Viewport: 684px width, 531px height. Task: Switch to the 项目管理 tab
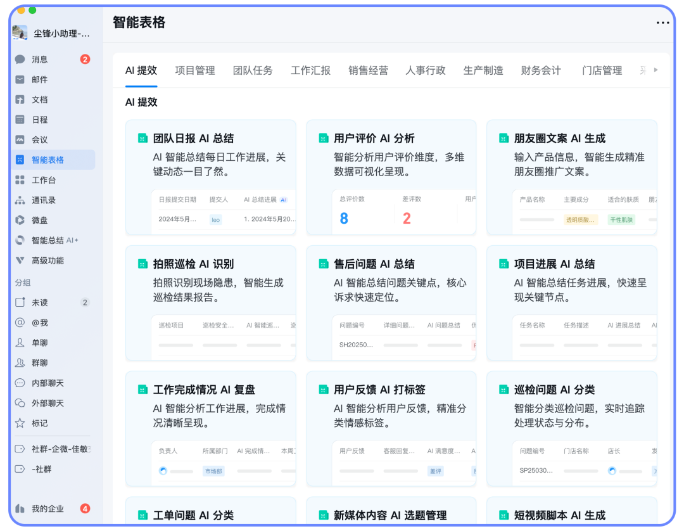click(x=195, y=70)
